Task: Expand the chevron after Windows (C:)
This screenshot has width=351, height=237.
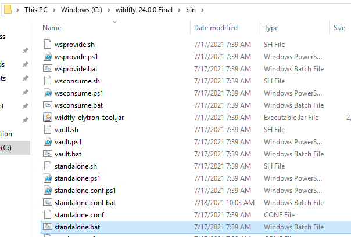Action: pos(109,10)
